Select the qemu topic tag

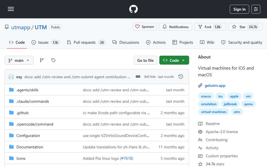[248, 104]
